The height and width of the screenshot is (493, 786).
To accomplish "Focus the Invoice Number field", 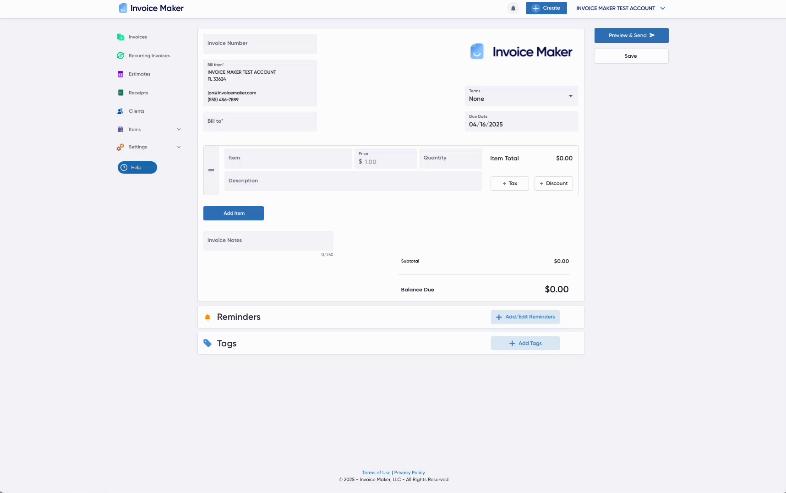I will click(260, 44).
